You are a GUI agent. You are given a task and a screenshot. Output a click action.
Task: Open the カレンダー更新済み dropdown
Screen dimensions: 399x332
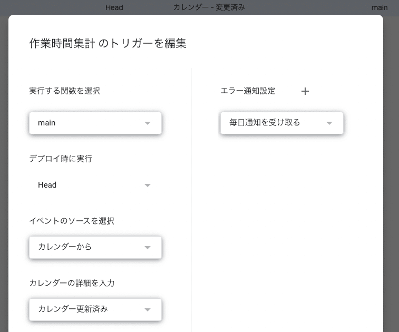95,309
